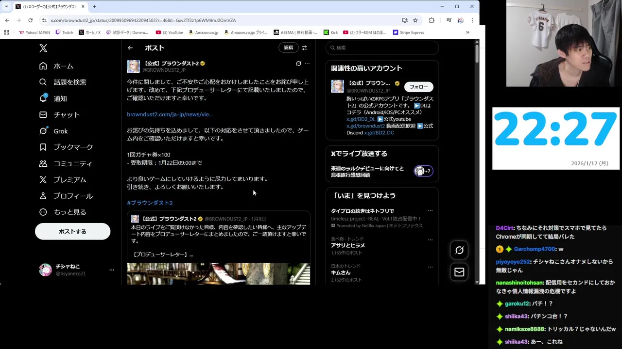Open Grok from the sidebar

coord(53,131)
